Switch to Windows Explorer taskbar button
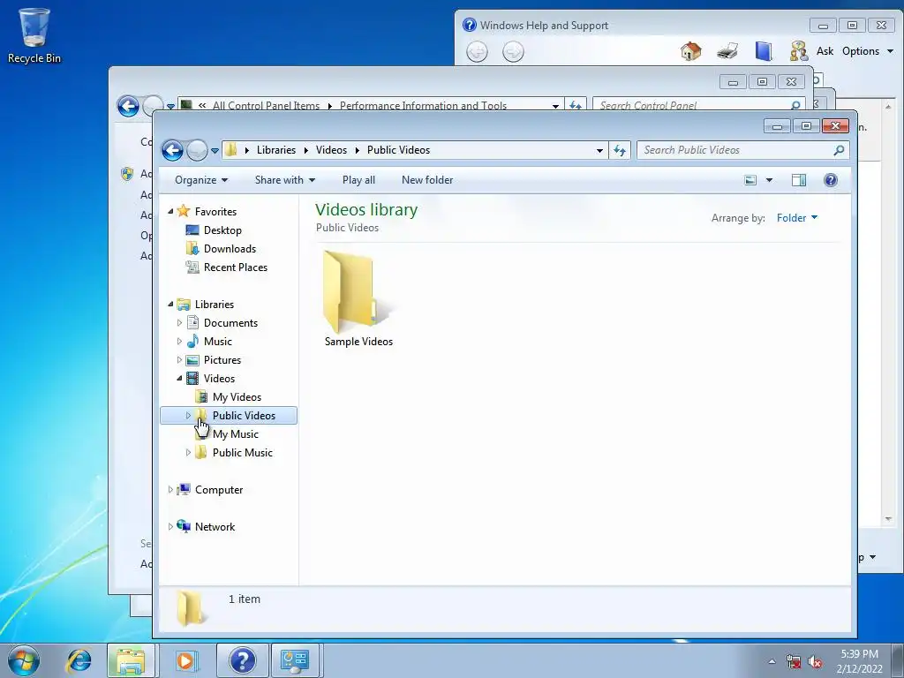 tap(132, 660)
